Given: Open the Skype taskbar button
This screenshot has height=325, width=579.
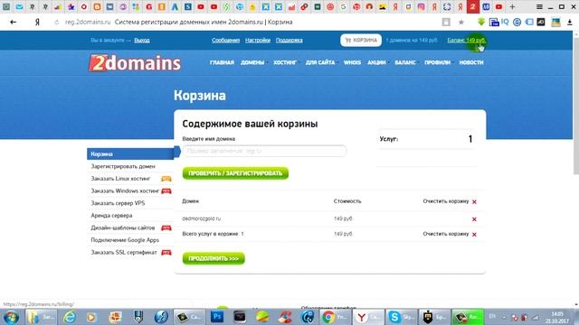Looking at the screenshot, I should tap(402, 317).
